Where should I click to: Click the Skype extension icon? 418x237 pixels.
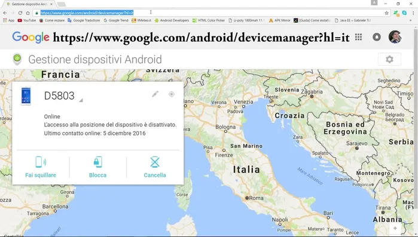click(x=404, y=13)
